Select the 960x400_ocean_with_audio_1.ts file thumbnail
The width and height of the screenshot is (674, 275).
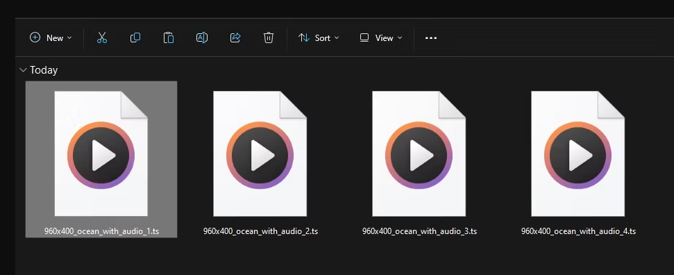click(x=101, y=153)
